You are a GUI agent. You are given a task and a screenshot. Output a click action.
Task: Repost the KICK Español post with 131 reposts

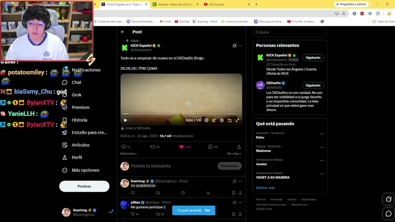coord(155,147)
